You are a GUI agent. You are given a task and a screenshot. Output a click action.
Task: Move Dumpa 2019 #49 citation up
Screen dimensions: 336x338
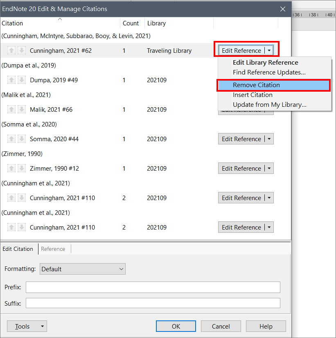pos(11,80)
